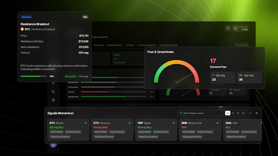
Task: Click the 15m timeframe badge
Action: [85, 17]
